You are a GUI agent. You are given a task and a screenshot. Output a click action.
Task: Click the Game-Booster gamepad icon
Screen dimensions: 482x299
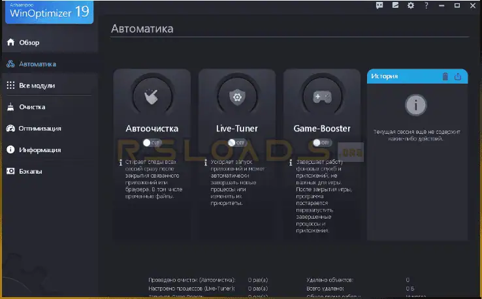pyautogui.click(x=321, y=97)
